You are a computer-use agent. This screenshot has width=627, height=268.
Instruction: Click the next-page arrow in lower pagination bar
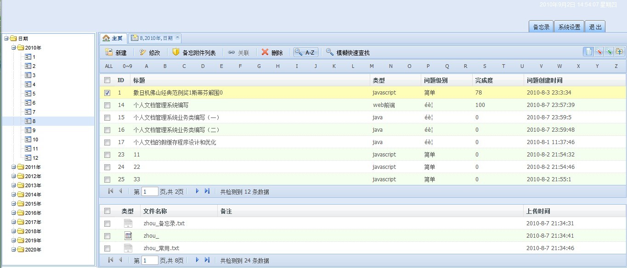197,260
